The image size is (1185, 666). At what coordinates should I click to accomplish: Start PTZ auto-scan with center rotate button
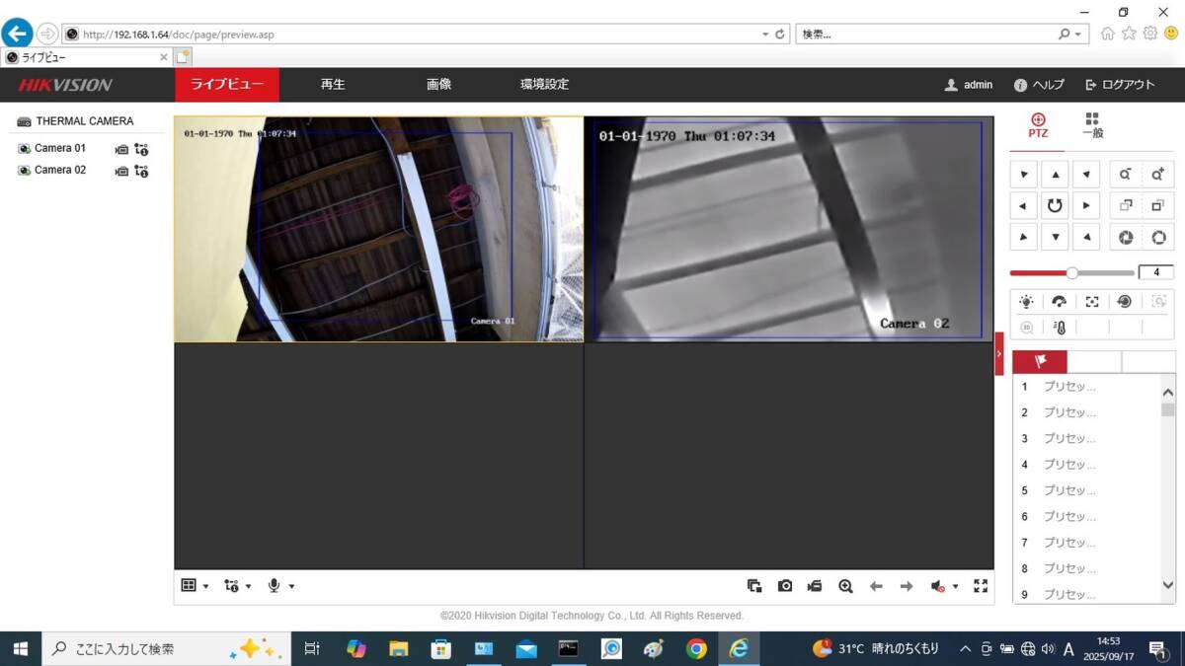(1055, 206)
